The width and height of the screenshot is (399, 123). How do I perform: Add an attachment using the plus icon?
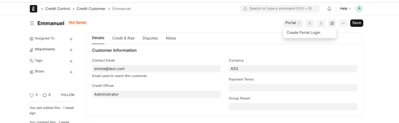pos(71,50)
